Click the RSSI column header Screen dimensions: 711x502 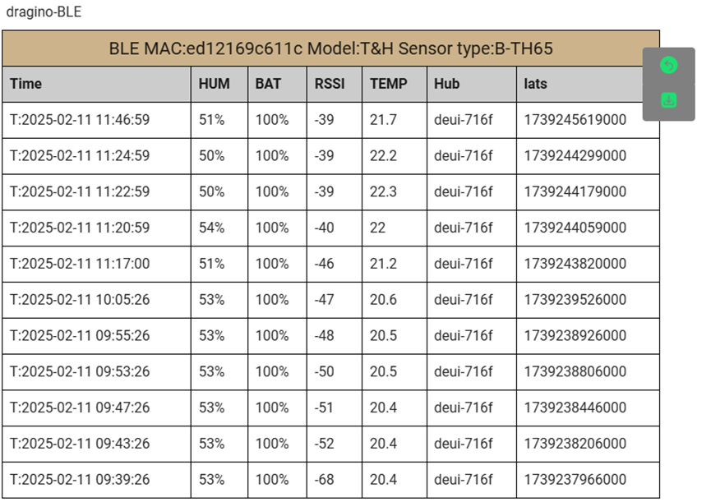[x=330, y=83]
